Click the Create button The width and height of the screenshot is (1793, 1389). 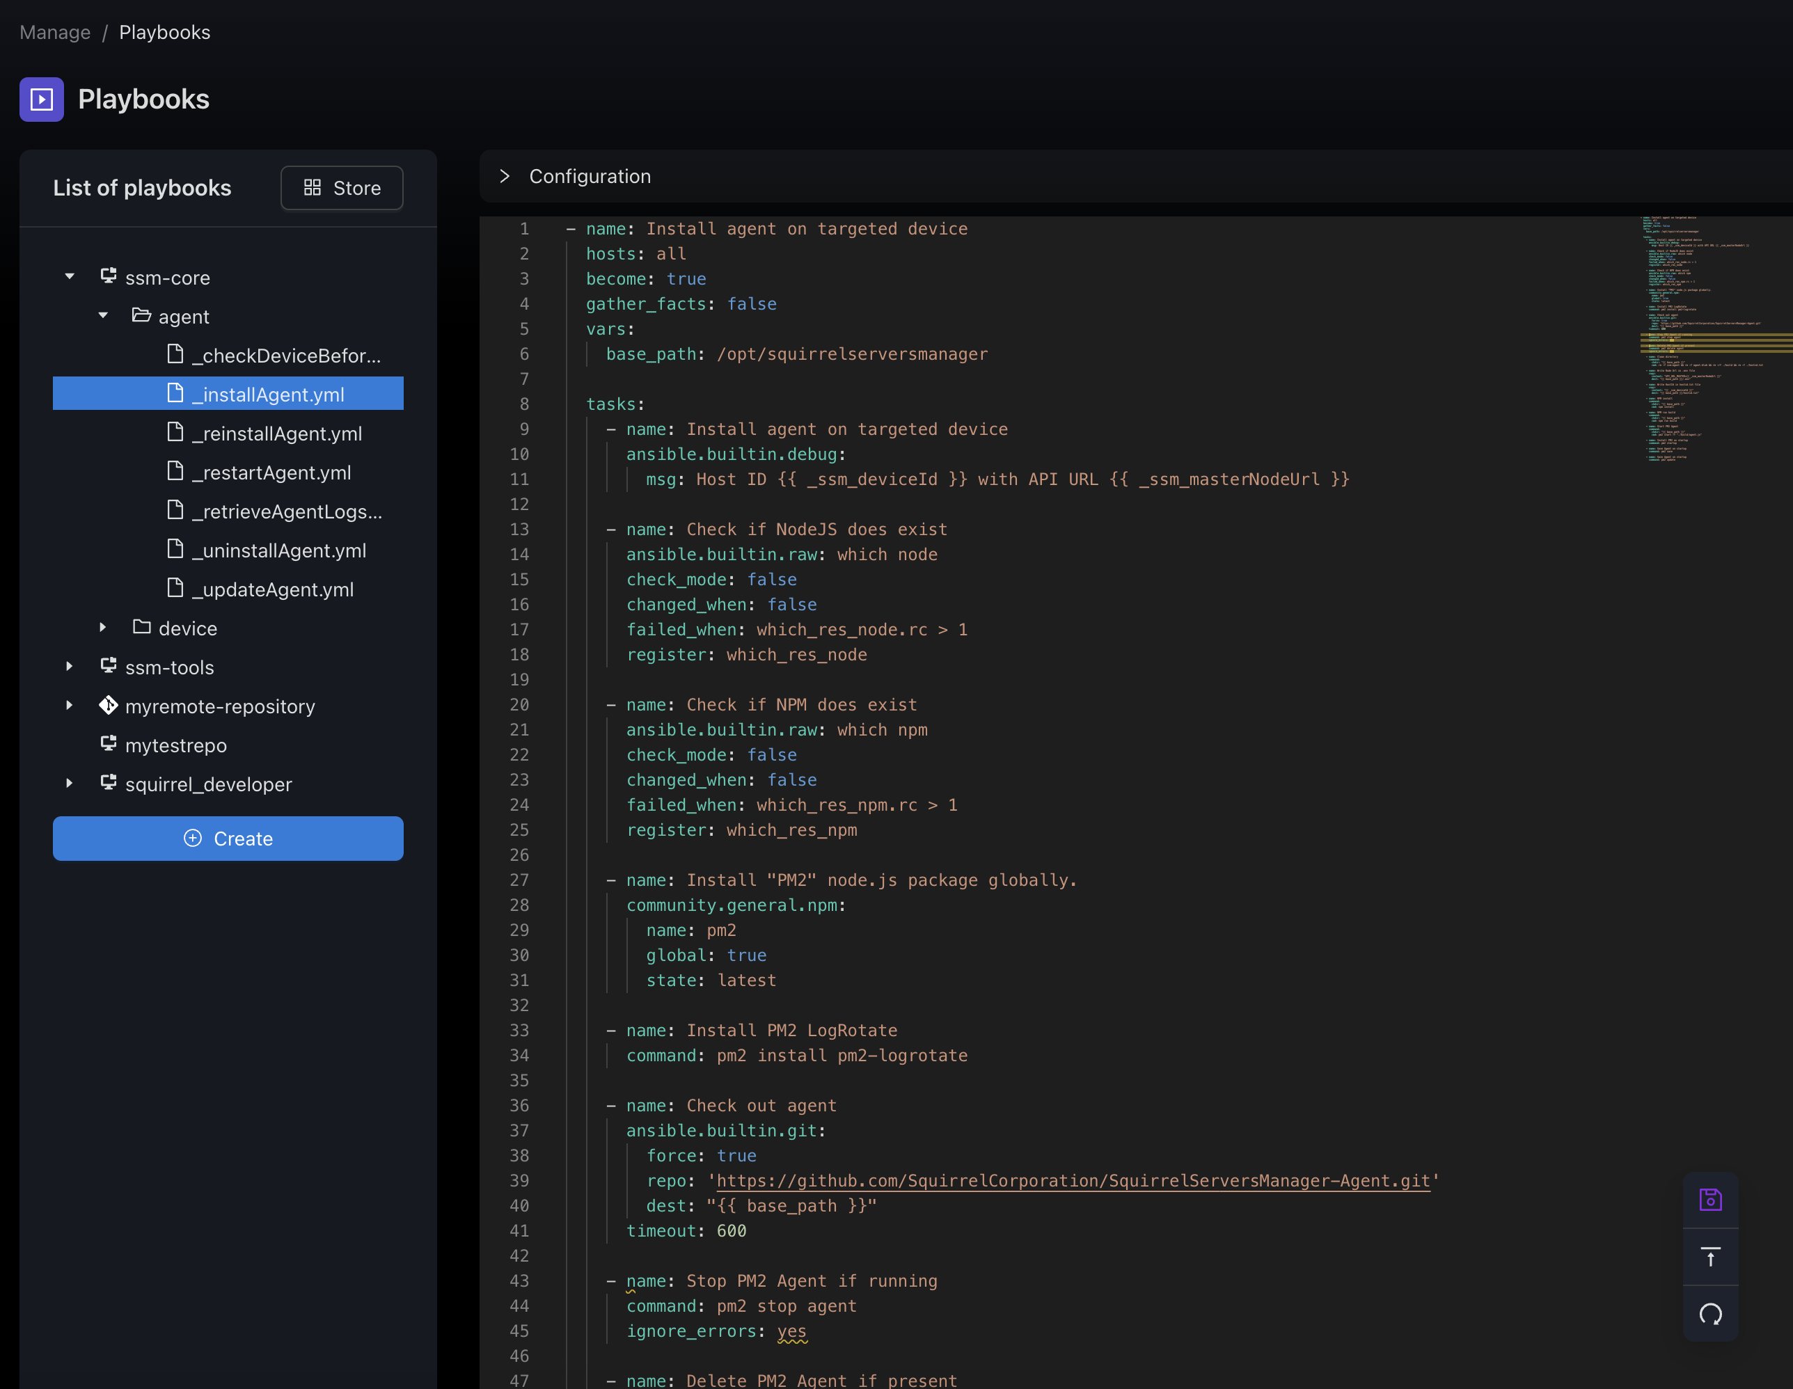pyautogui.click(x=228, y=838)
